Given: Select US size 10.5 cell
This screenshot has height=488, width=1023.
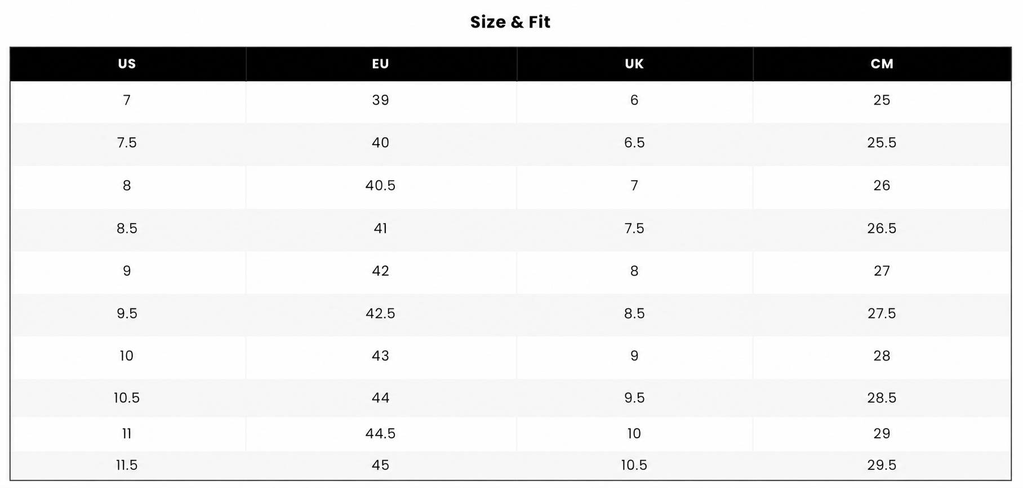Looking at the screenshot, I should (x=128, y=398).
